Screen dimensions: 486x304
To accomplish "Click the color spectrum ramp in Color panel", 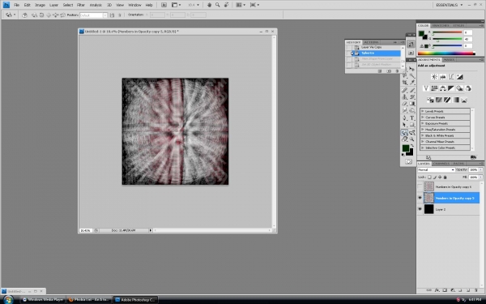I will 446,54.
